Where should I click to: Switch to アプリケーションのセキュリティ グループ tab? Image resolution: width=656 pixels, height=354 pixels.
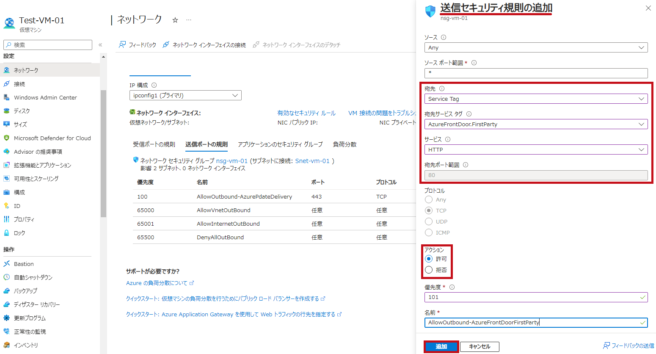[280, 144]
